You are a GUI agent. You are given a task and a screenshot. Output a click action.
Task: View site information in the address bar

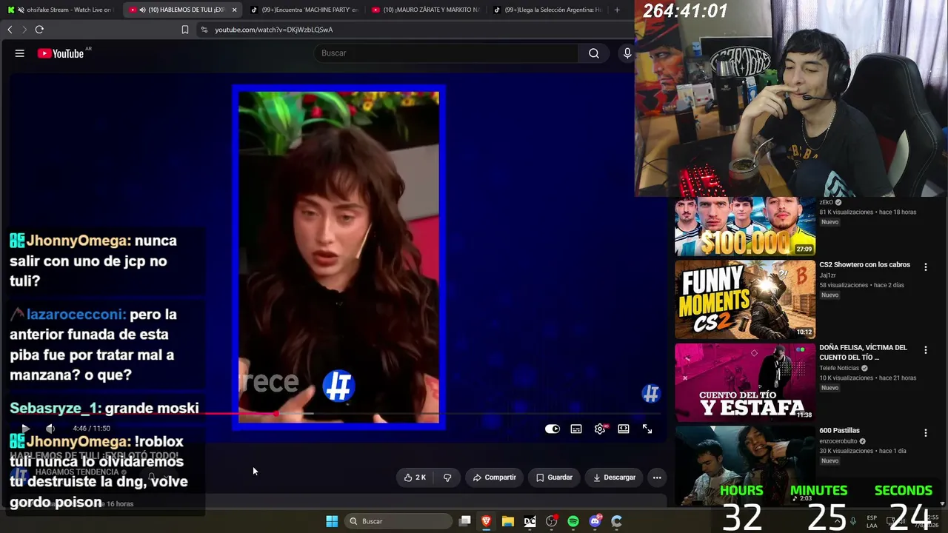click(x=204, y=30)
